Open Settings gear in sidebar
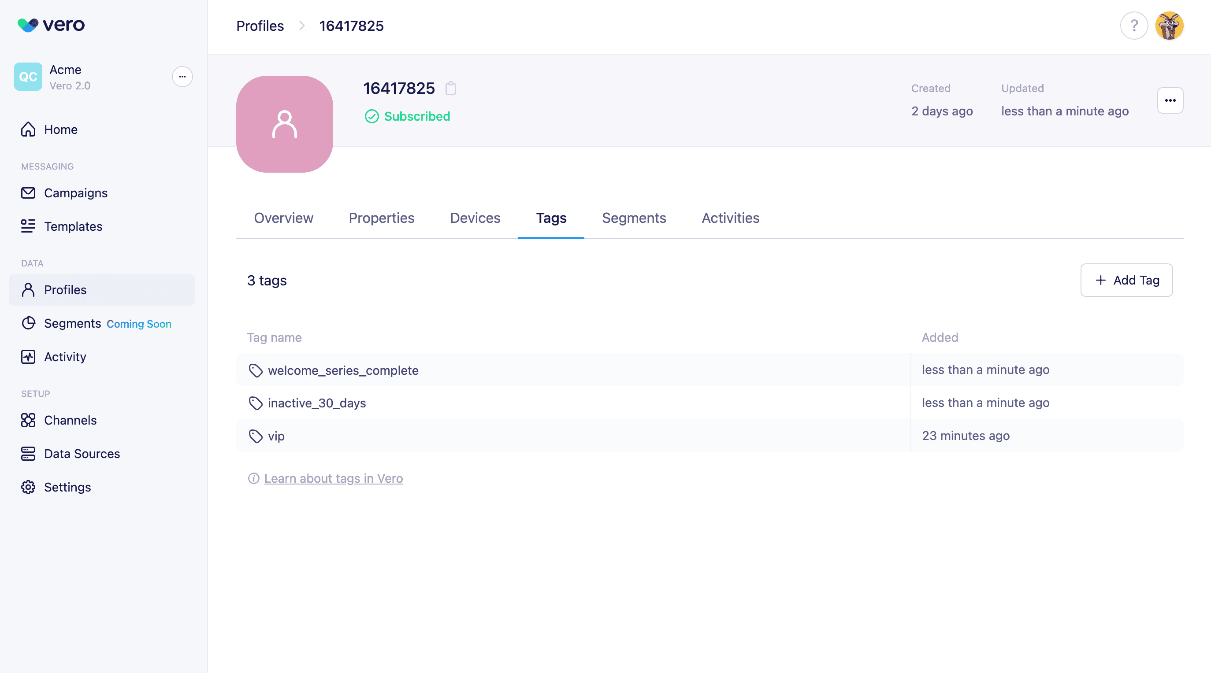Image resolution: width=1211 pixels, height=673 pixels. point(67,487)
